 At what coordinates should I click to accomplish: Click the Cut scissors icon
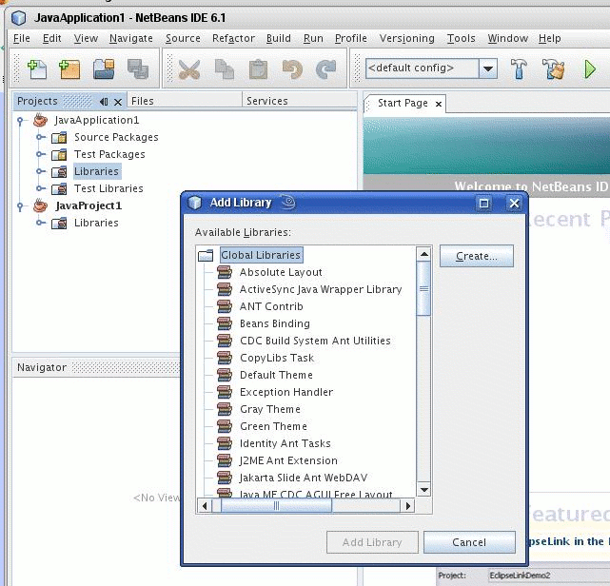[189, 69]
